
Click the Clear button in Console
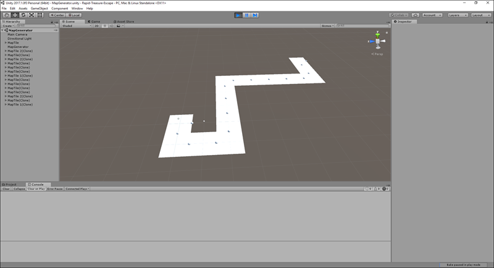pos(6,188)
